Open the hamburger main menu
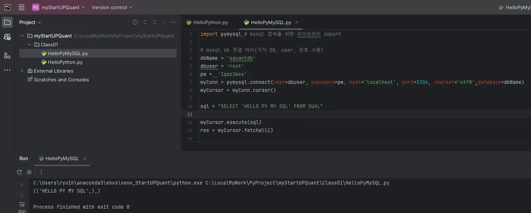This screenshot has width=531, height=213. tap(22, 7)
